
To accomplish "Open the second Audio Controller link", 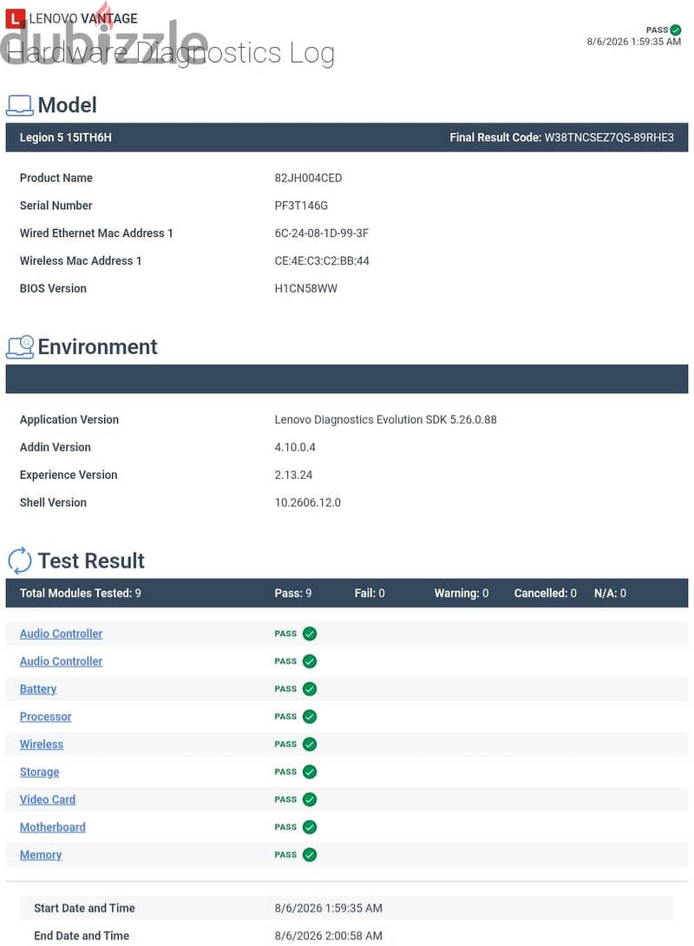I will pyautogui.click(x=61, y=661).
